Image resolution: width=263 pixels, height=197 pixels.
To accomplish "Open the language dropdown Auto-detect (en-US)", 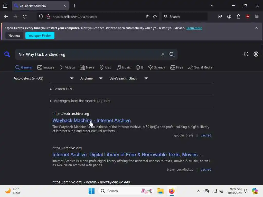I will coord(44,78).
